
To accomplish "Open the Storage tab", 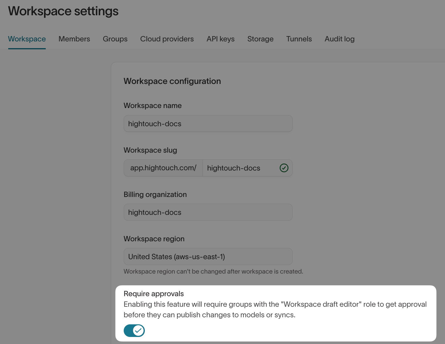I will click(260, 39).
